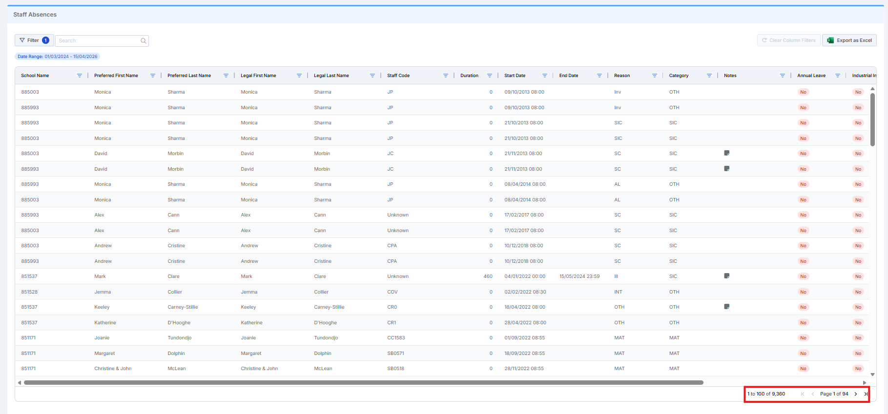
Task: Open End Date column filter icon
Action: (599, 76)
